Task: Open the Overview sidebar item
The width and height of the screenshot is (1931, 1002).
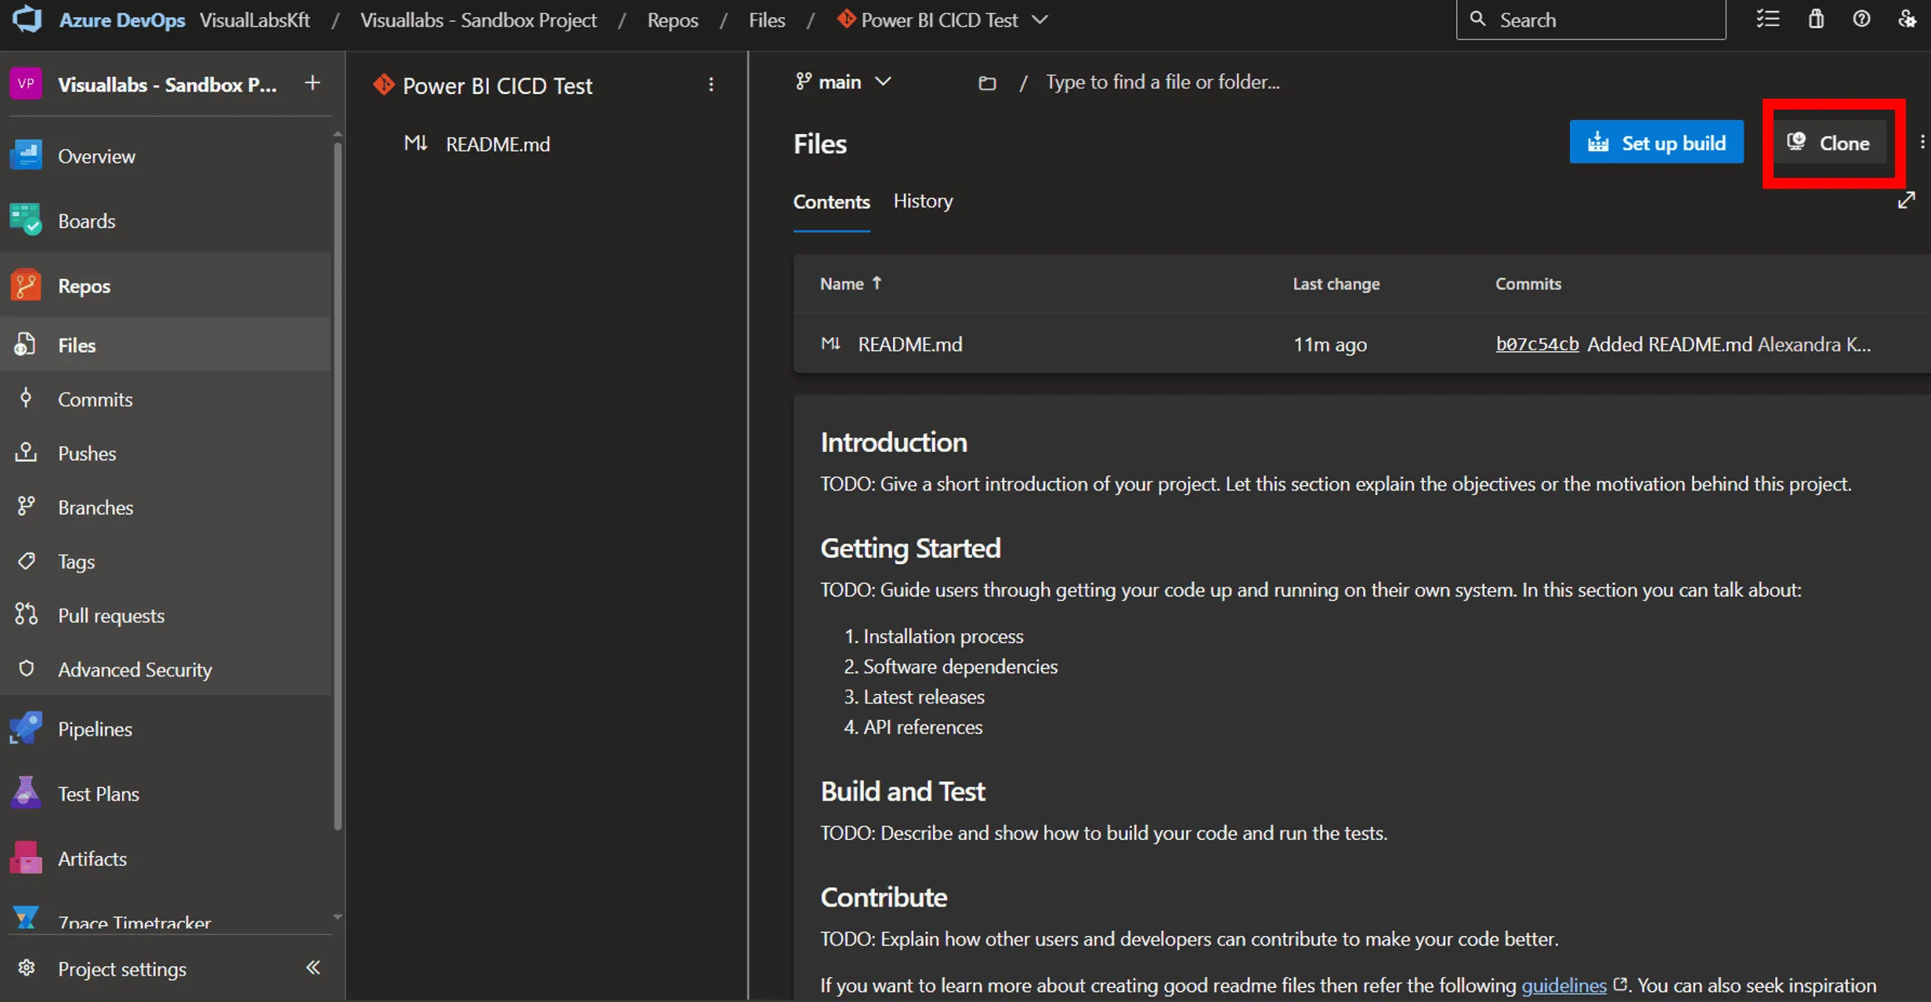Action: pyautogui.click(x=166, y=156)
